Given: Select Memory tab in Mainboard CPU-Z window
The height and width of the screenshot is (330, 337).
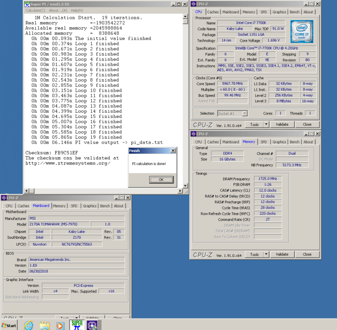Looking at the screenshot, I should click(x=59, y=206).
